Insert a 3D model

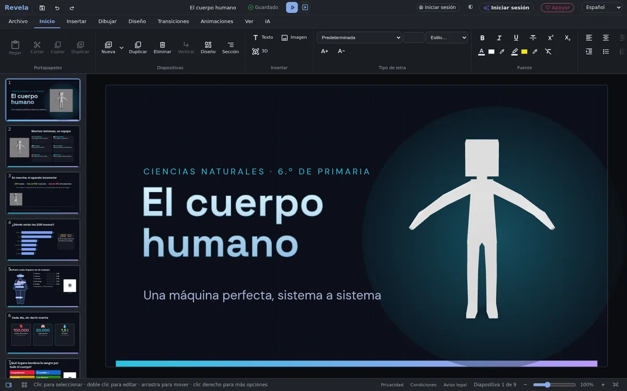point(260,51)
